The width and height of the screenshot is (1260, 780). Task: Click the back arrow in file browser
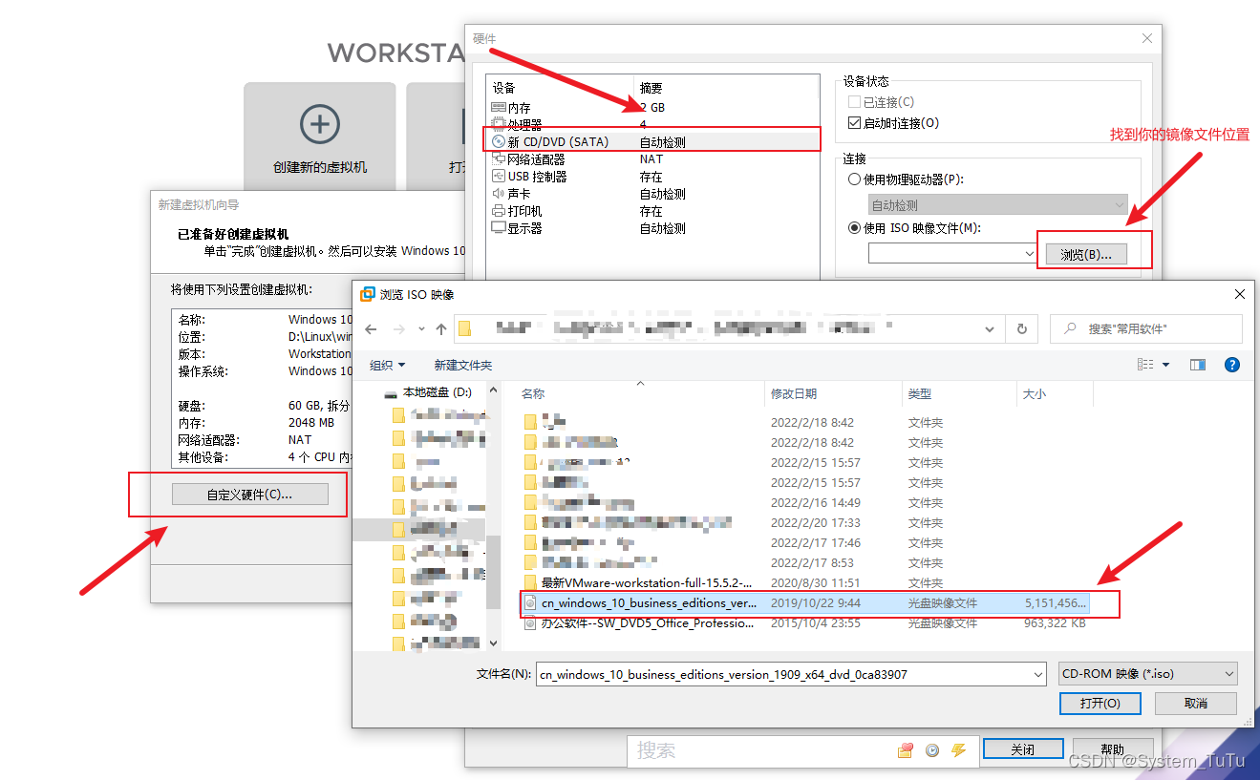[x=371, y=328]
